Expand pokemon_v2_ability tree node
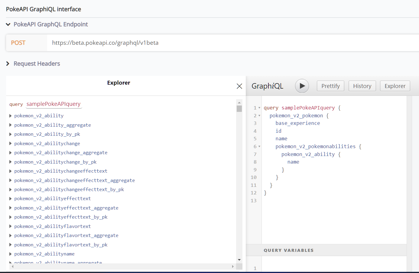 click(x=11, y=116)
